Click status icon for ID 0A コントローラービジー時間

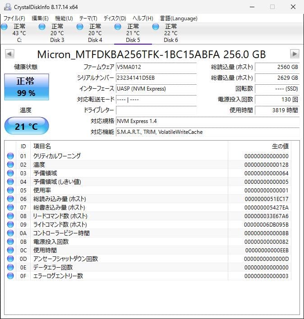(10, 233)
